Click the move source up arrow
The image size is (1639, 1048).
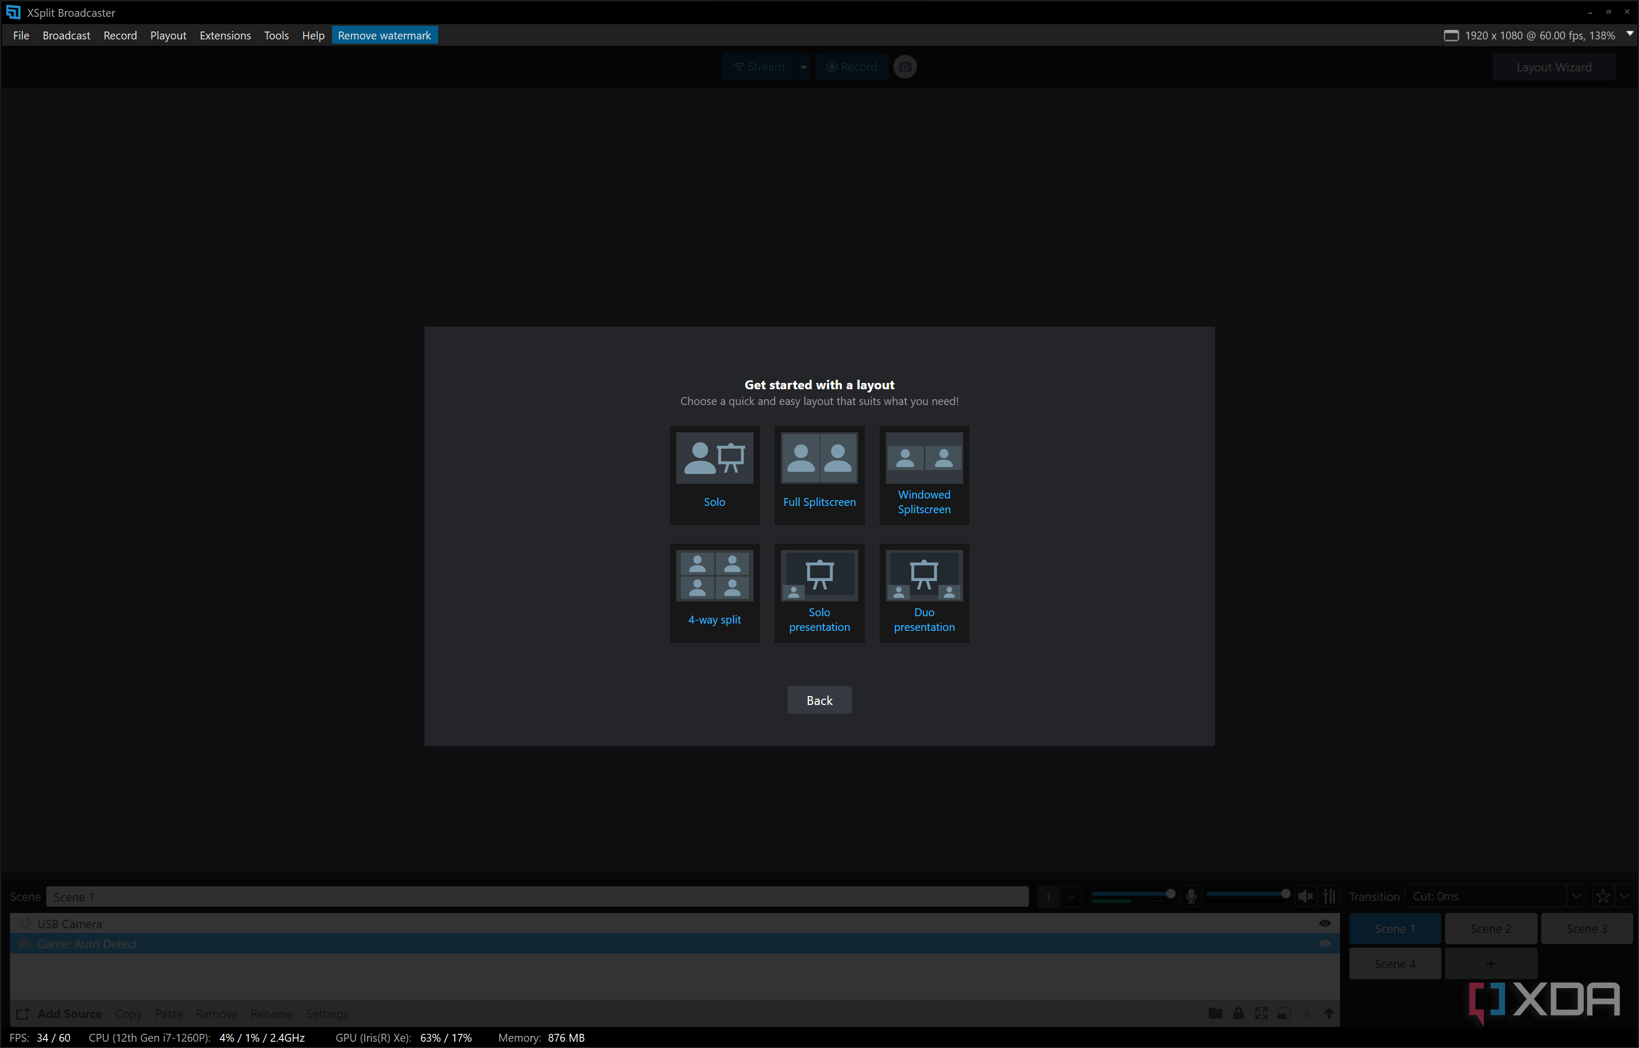(x=1328, y=1013)
